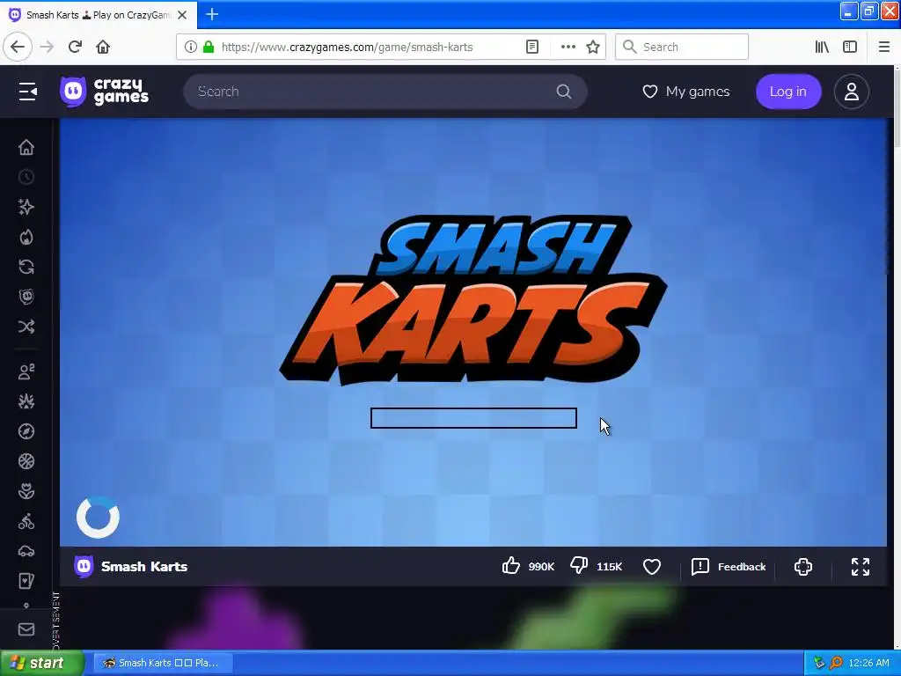
Task: Open Adventure compass icon in sidebar
Action: [26, 431]
